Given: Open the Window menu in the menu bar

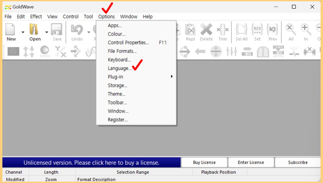Looking at the screenshot, I should [x=129, y=17].
